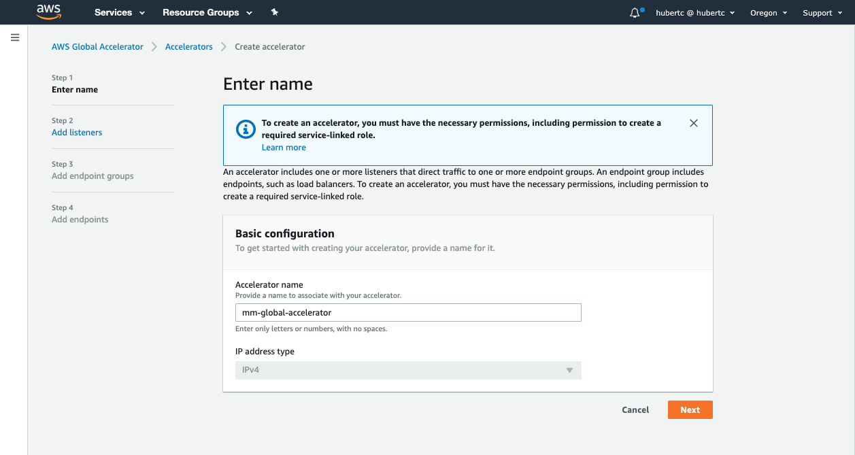The height and width of the screenshot is (455, 855).
Task: Expand the Services menu
Action: [120, 12]
